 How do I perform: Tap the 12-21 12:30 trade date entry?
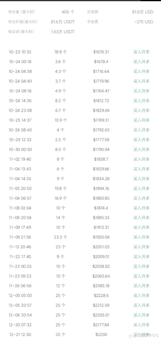(x=20, y=335)
